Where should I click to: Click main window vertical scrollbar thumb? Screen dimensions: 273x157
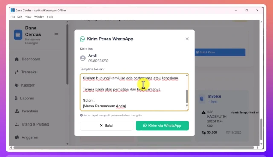[x=261, y=129]
